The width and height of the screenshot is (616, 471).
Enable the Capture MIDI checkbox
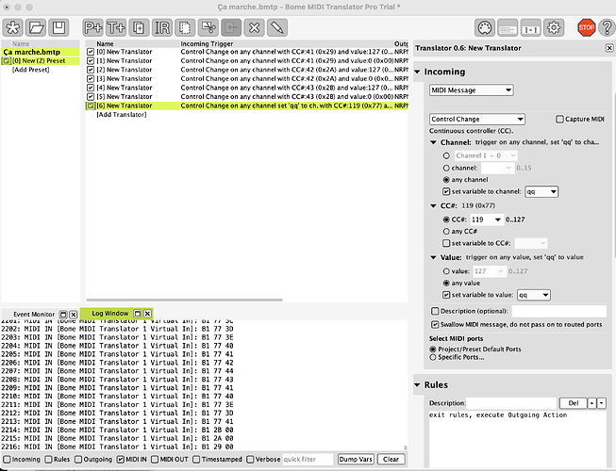(x=560, y=120)
